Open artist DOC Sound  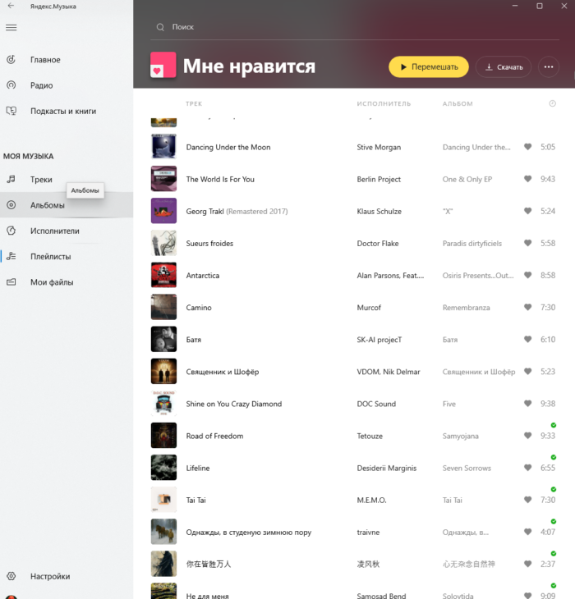coord(376,404)
